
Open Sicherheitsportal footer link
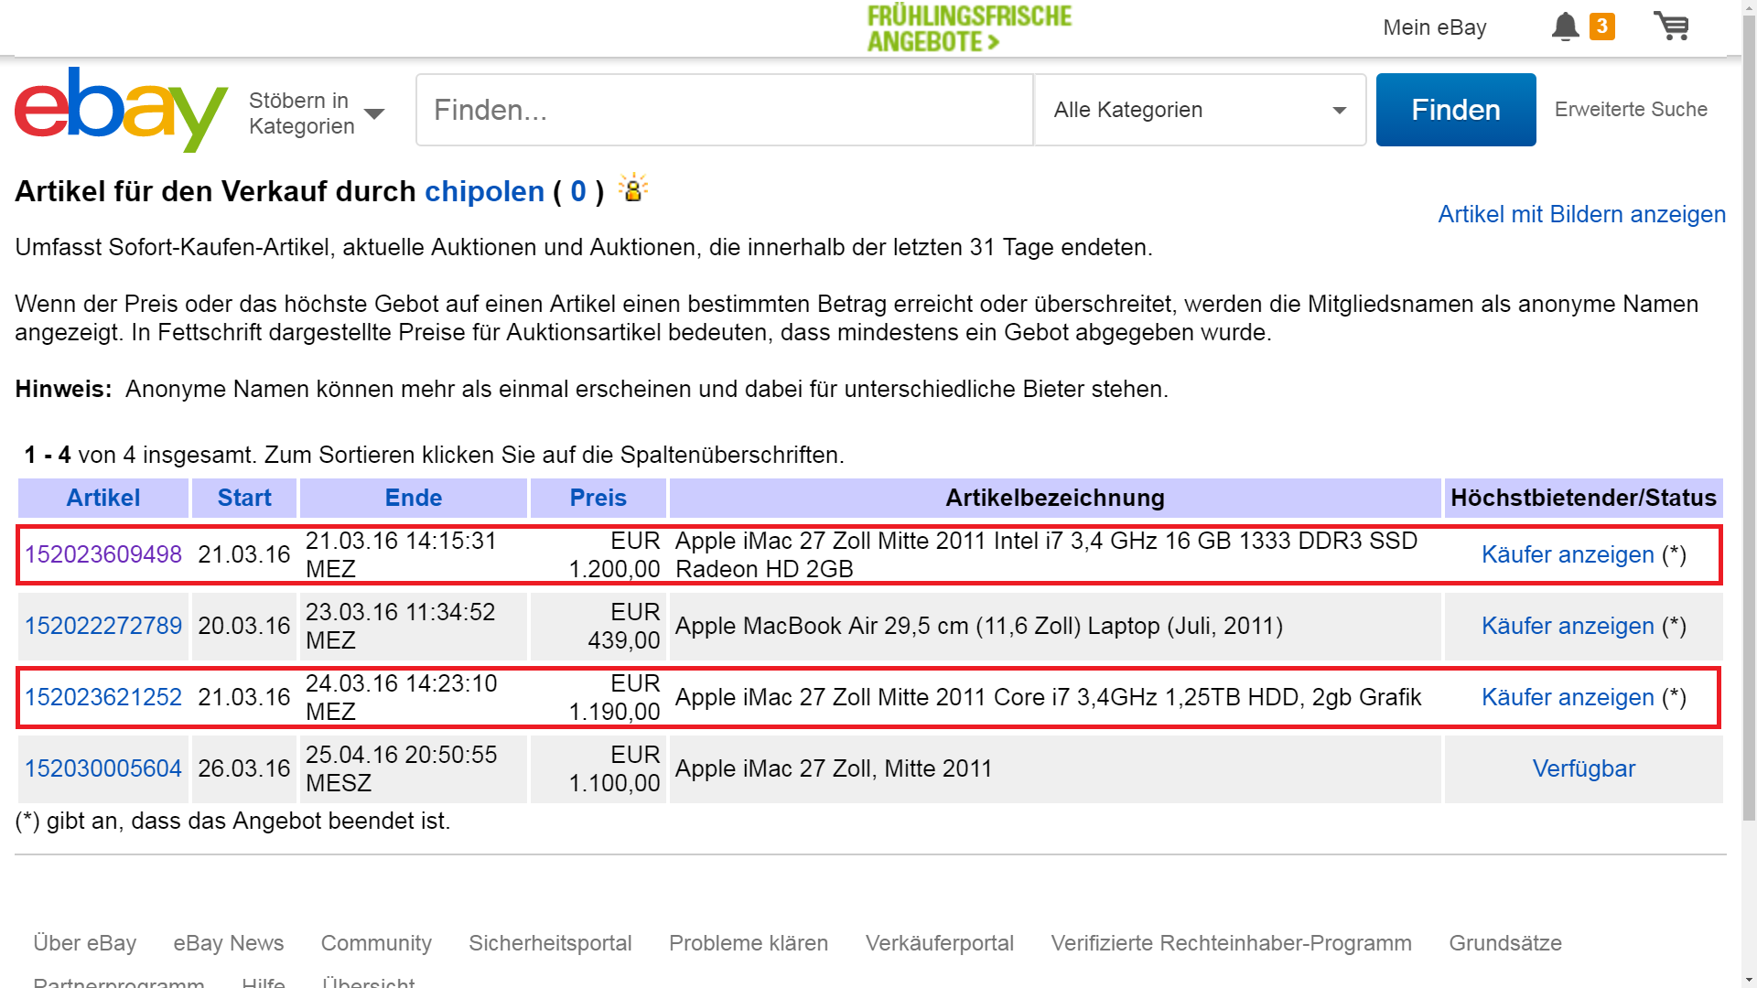point(550,943)
